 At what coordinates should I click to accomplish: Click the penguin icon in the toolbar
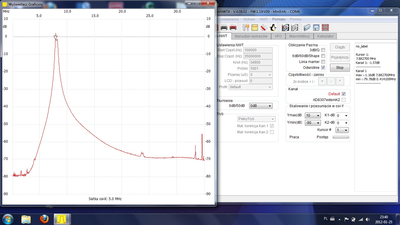[273, 28]
